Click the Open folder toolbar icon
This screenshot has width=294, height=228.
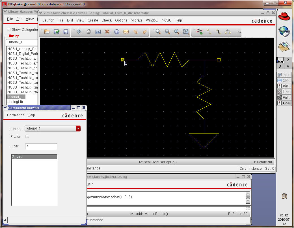click(x=47, y=32)
